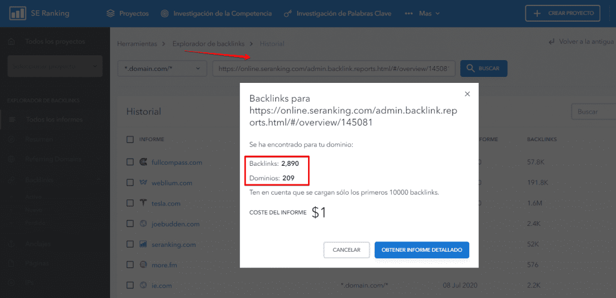This screenshot has width=616, height=298.
Task: Click the Tesla logo icon in the list
Action: coord(143,203)
